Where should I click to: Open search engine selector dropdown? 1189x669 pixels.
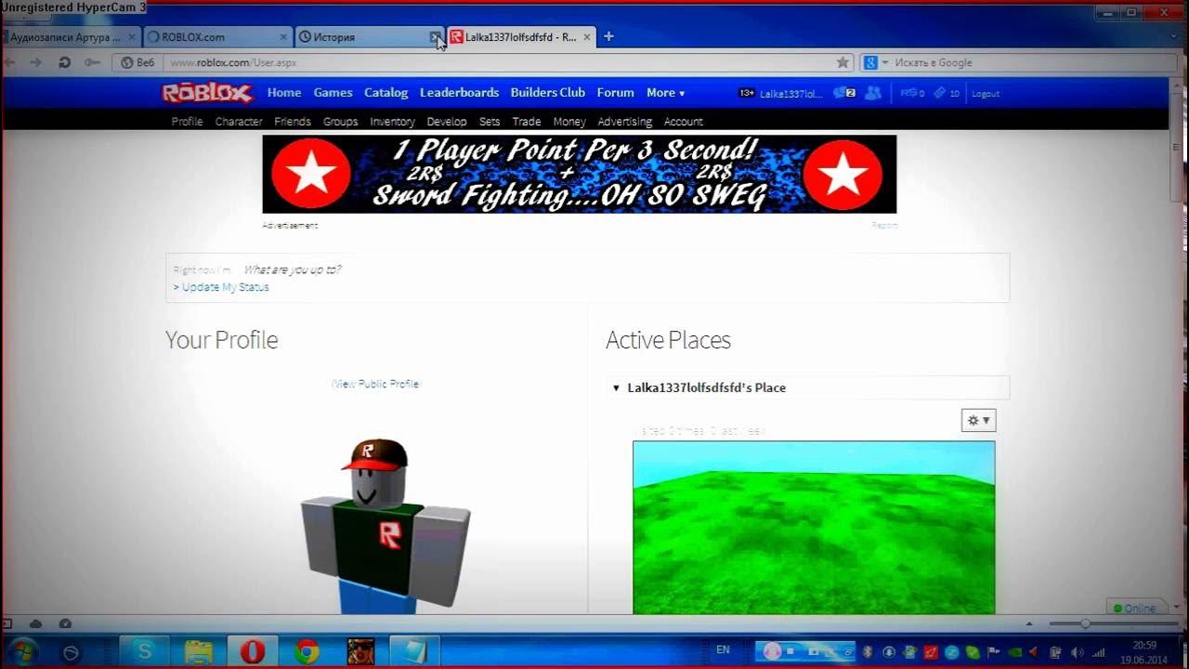click(875, 62)
